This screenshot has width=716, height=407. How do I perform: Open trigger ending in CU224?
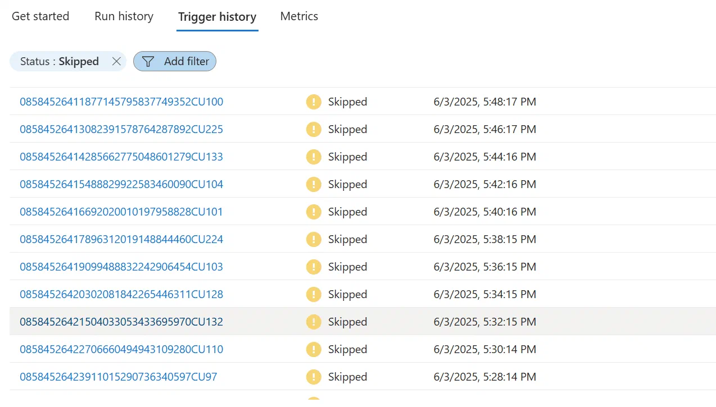click(x=121, y=239)
